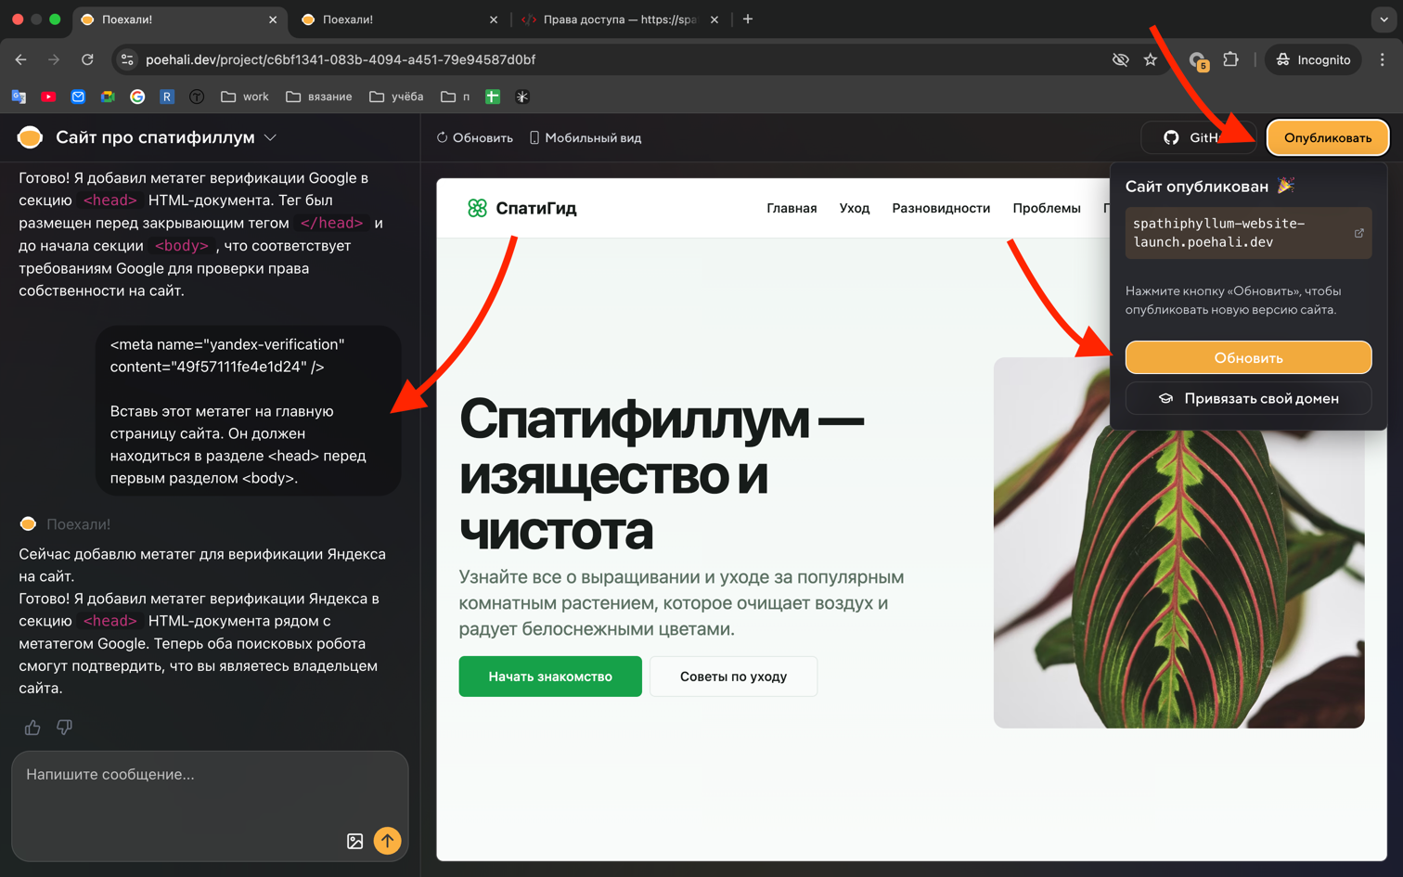Open published site via the external link icon
The height and width of the screenshot is (877, 1403).
[1358, 232]
